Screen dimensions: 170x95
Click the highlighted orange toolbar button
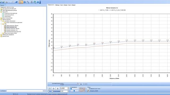21,2
